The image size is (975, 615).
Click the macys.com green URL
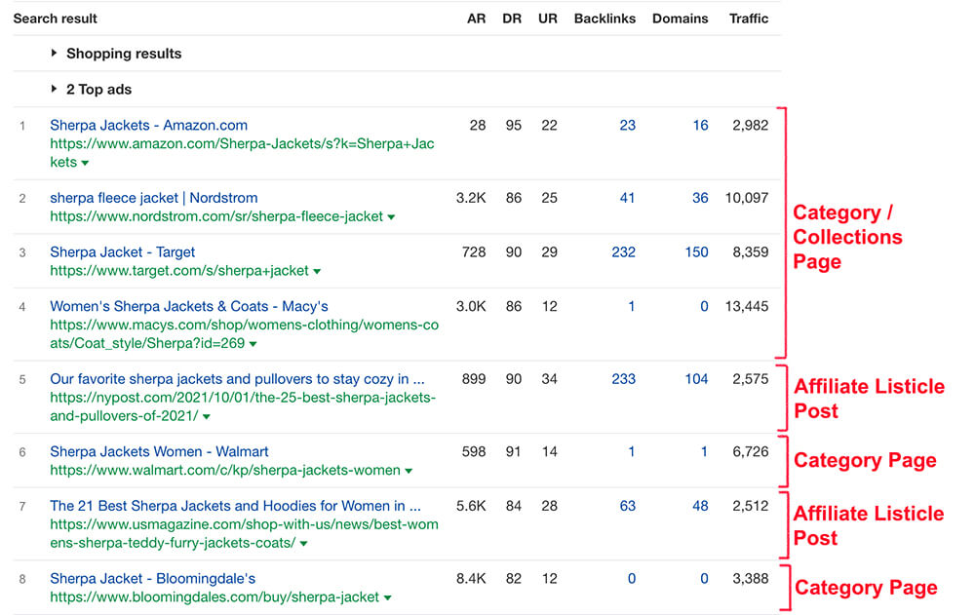245,334
